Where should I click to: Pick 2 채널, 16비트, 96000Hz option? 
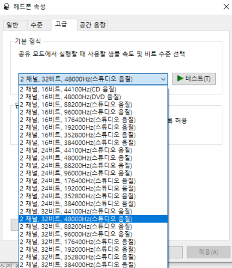click(x=93, y=112)
